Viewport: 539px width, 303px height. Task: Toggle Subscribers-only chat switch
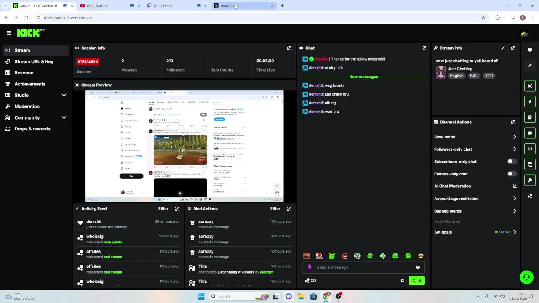(512, 162)
